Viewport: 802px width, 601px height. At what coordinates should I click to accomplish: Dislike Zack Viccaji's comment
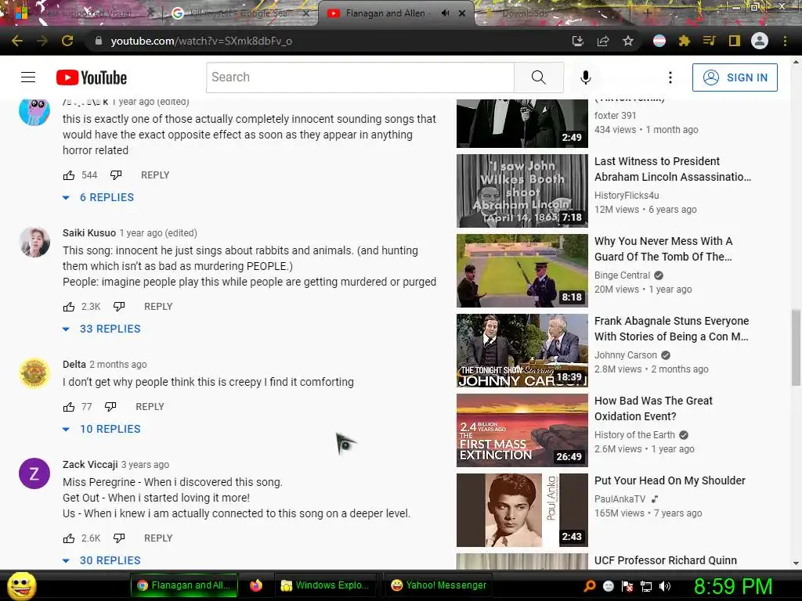tap(119, 538)
